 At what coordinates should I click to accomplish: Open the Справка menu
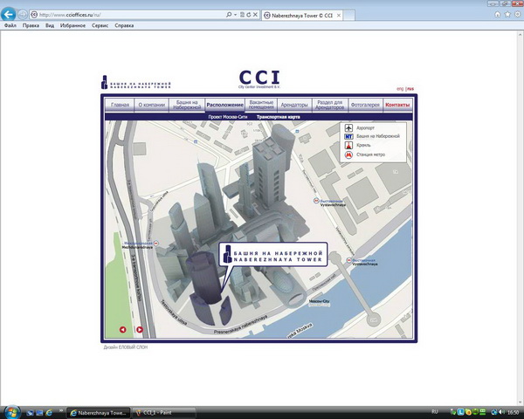point(124,25)
